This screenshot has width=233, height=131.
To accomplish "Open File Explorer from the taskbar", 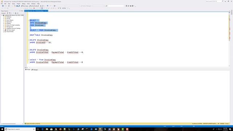I will (47, 129).
